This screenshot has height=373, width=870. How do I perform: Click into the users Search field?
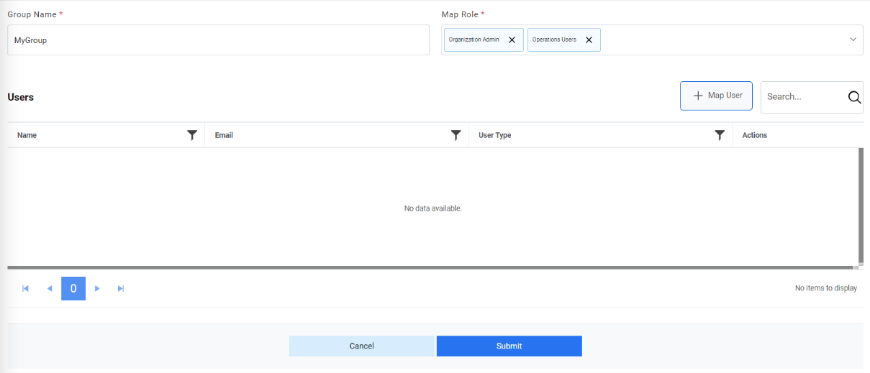pyautogui.click(x=802, y=97)
